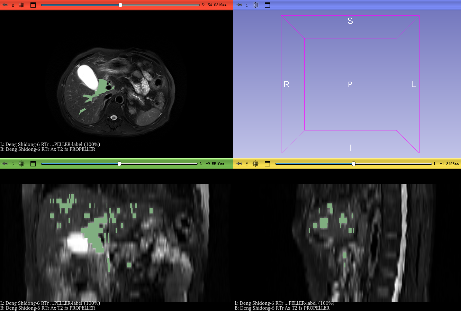The width and height of the screenshot is (461, 311).
Task: Click the 'R' label of the Red view
Action: click(13, 5)
